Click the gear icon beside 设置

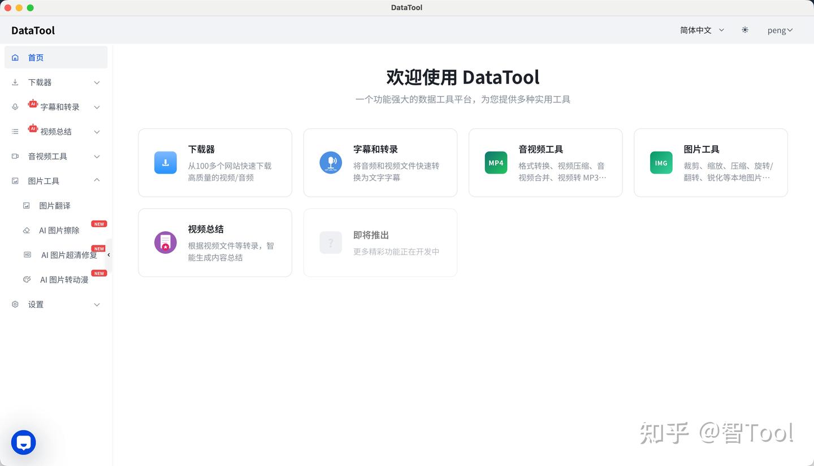pyautogui.click(x=15, y=304)
